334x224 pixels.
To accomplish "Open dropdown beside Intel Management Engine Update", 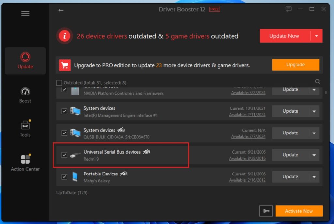I will [x=314, y=111].
